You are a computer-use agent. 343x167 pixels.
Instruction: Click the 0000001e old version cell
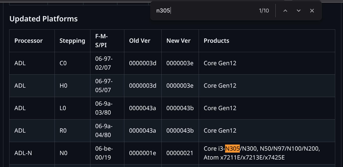coord(142,153)
